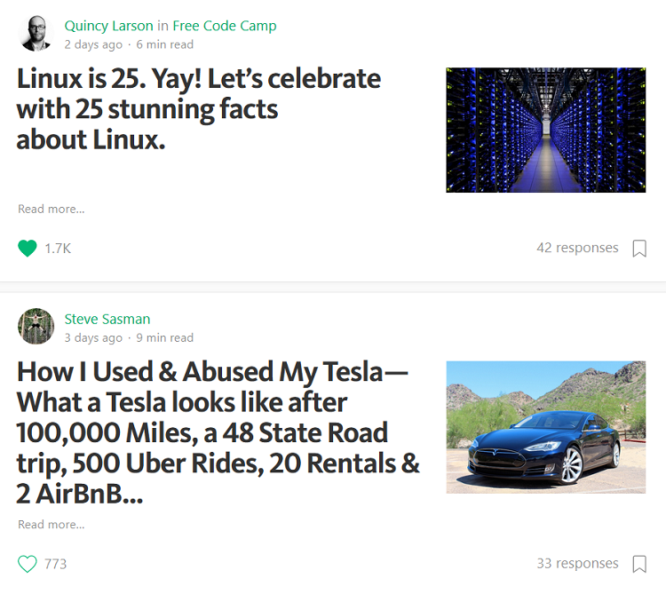This screenshot has width=666, height=594.
Task: Bookmark the Linux is 25 article
Action: (639, 249)
